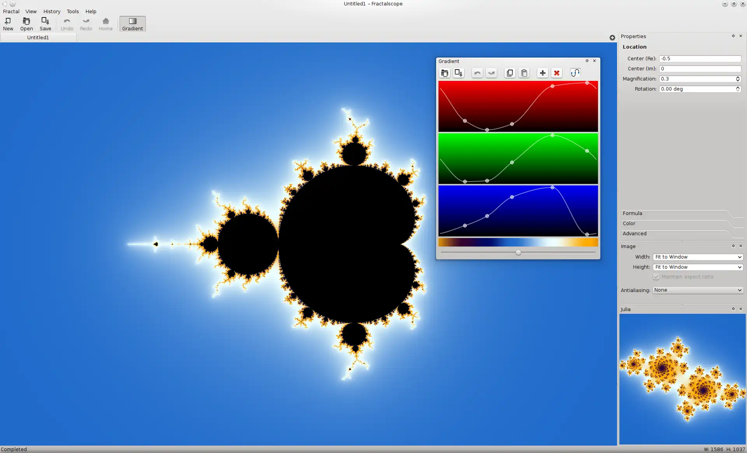747x453 pixels.
Task: Return to the Home fractal view
Action: tap(106, 23)
